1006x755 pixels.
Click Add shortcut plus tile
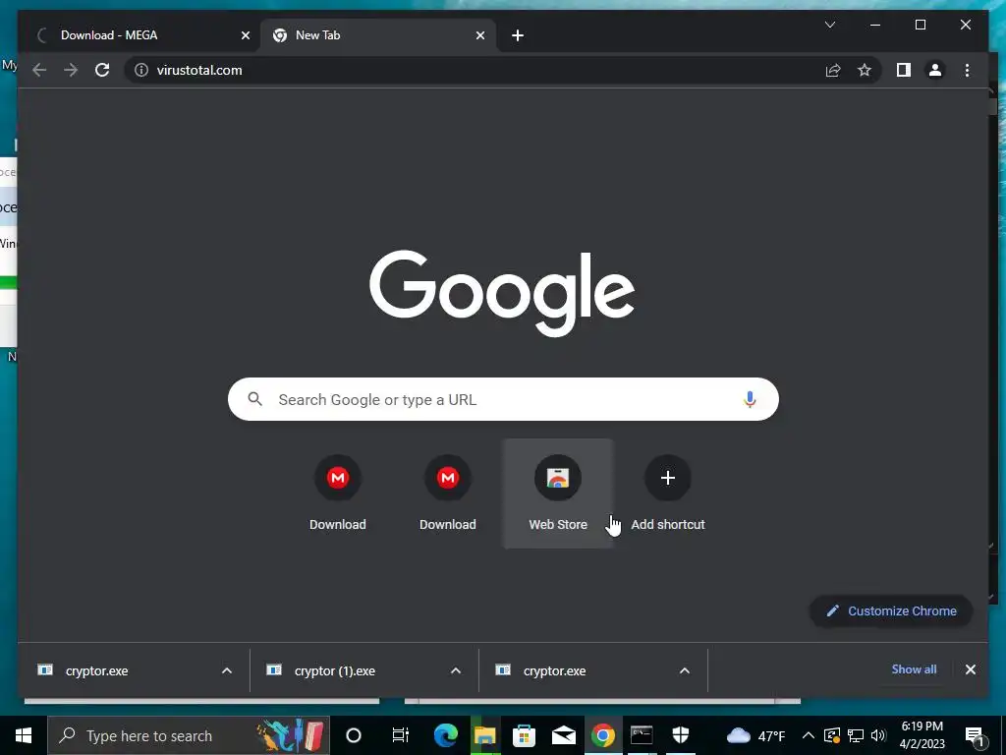tap(668, 494)
